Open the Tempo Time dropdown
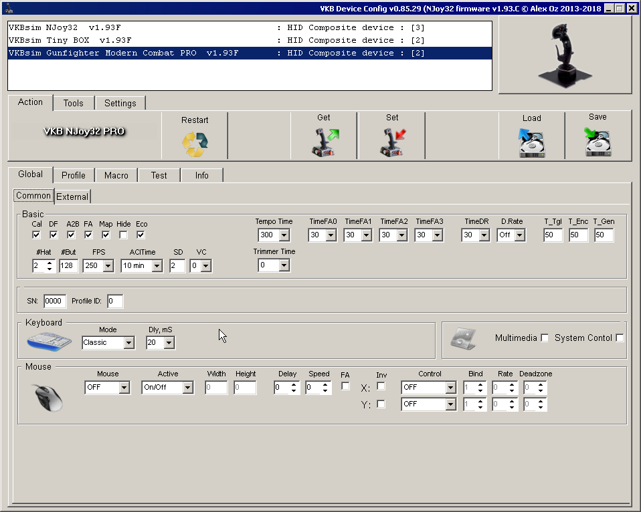 tap(284, 235)
